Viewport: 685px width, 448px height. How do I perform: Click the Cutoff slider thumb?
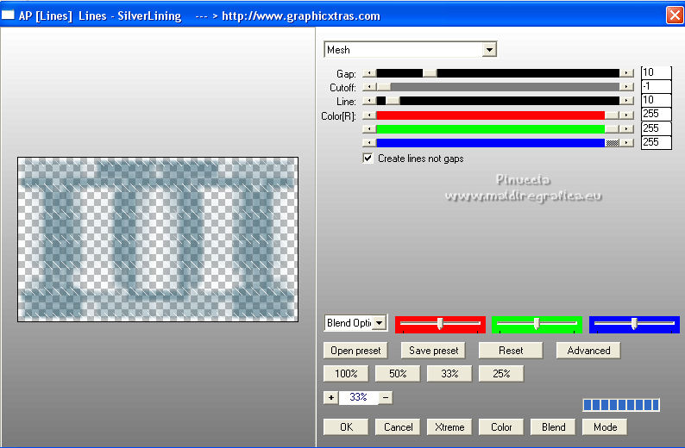[x=384, y=87]
